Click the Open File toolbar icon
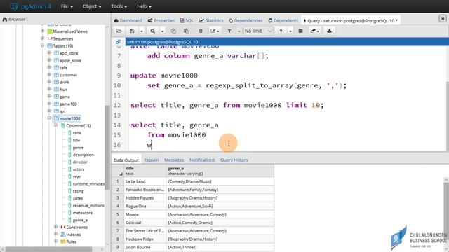This screenshot has height=252, width=449. point(119,31)
